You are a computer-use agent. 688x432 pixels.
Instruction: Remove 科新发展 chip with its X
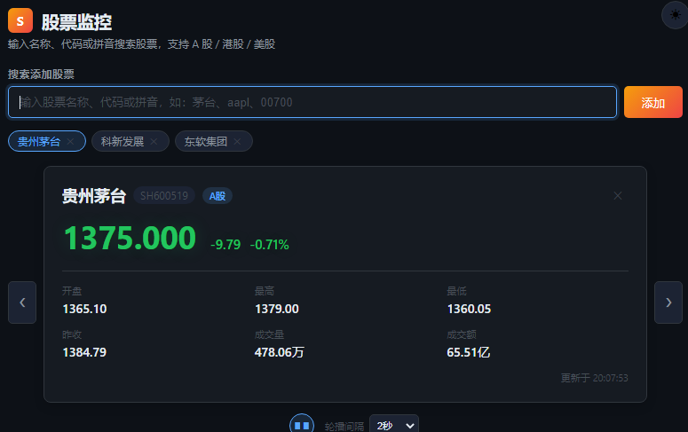pyautogui.click(x=154, y=141)
